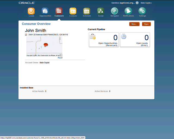Image resolution: width=174 pixels, height=139 pixels.
Task: Click the red map location pin
Action: pos(46,45)
